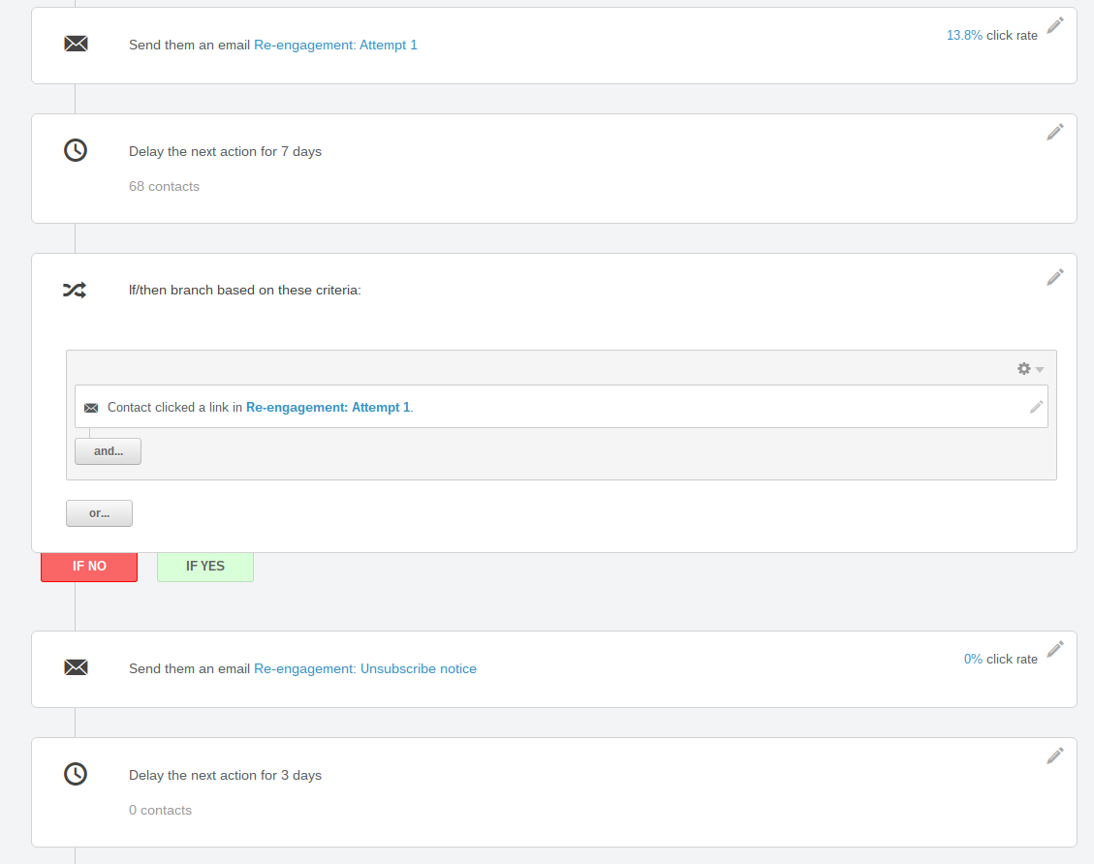Click the 'and...' button in the criteria block
Image resolution: width=1094 pixels, height=864 pixels.
coord(108,450)
